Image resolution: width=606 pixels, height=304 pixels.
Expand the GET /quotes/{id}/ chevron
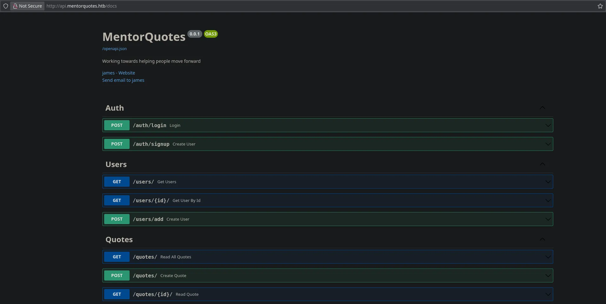548,294
